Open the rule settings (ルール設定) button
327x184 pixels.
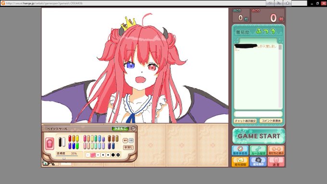coord(258,150)
